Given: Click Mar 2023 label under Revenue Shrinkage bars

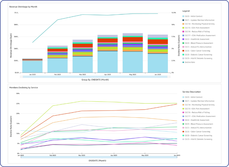Looking at the screenshot, I should 83,75.
